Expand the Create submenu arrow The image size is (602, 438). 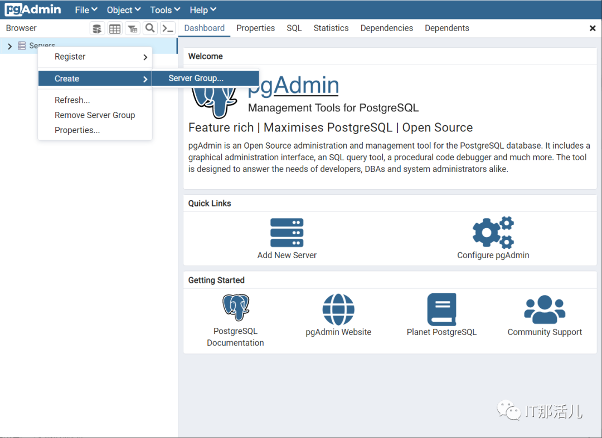(x=145, y=79)
